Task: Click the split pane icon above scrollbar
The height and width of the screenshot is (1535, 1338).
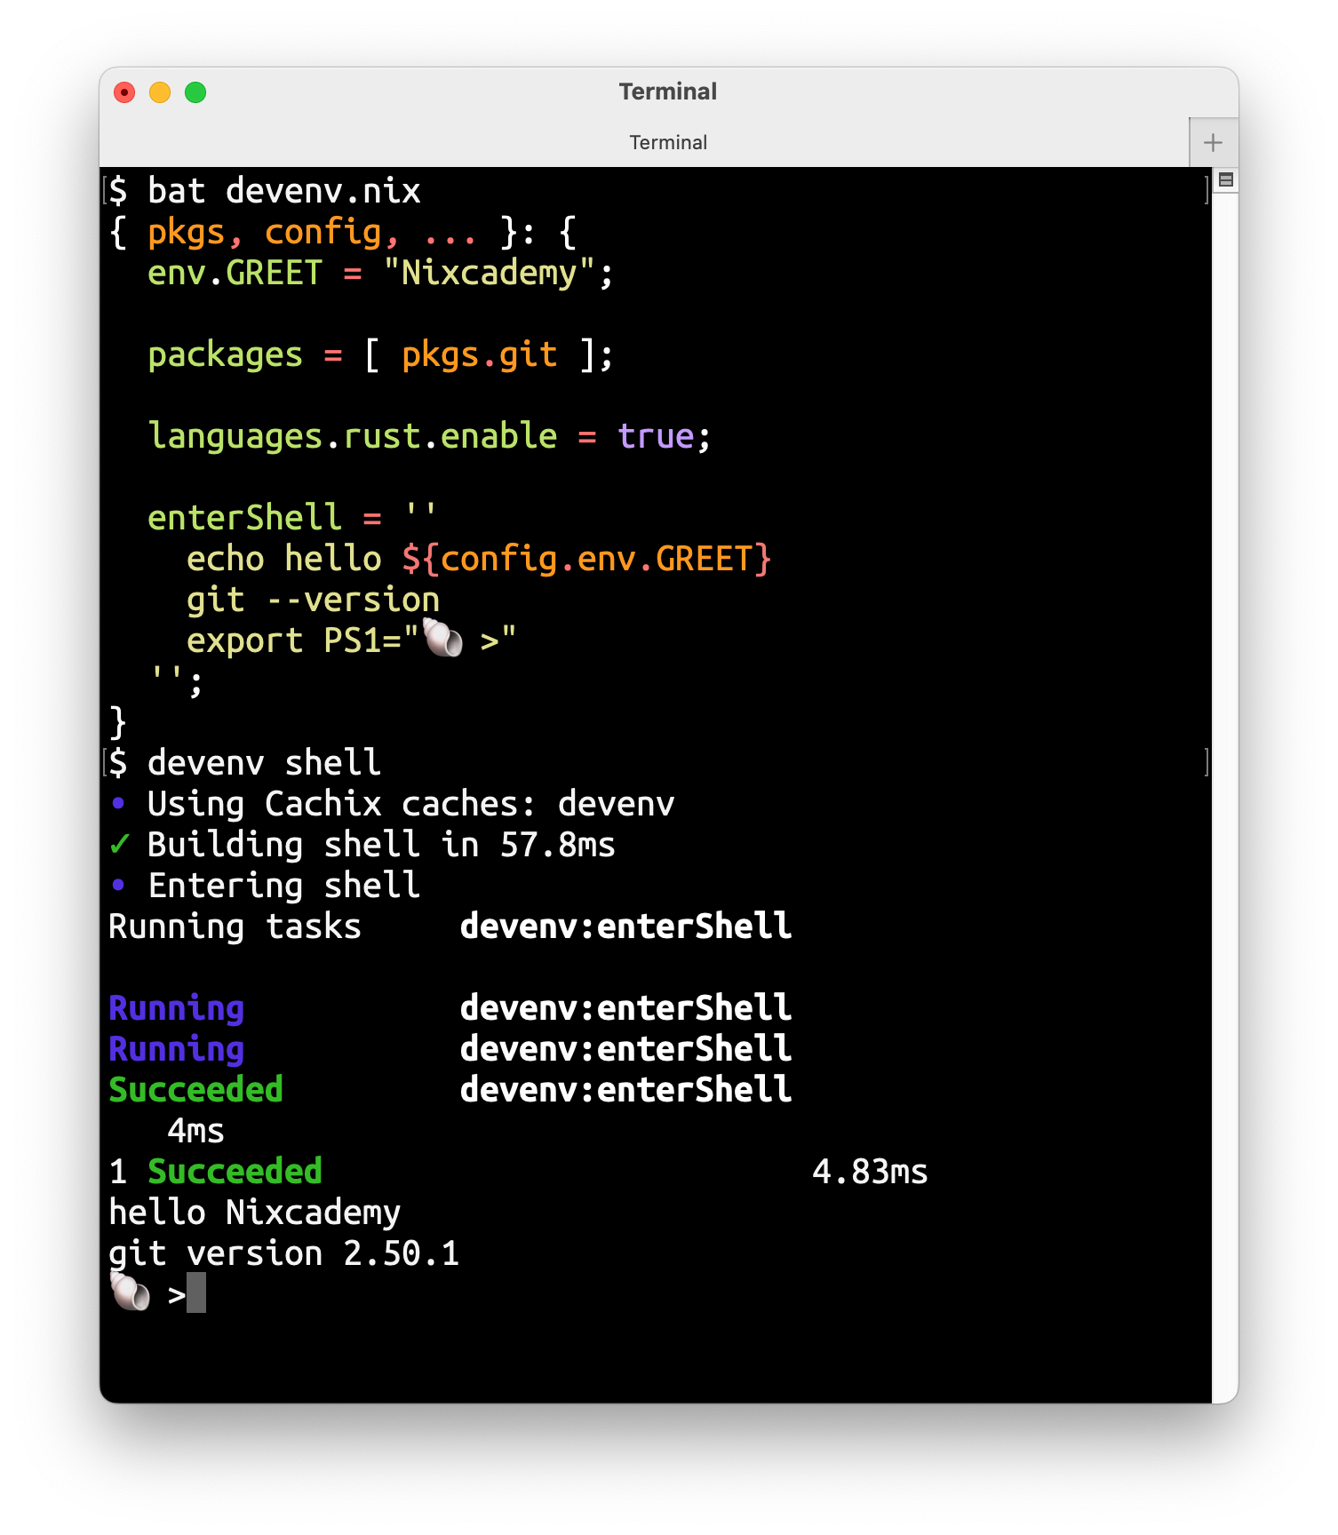Action: [1225, 180]
